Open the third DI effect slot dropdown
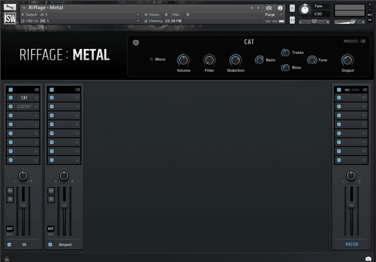 [36, 116]
